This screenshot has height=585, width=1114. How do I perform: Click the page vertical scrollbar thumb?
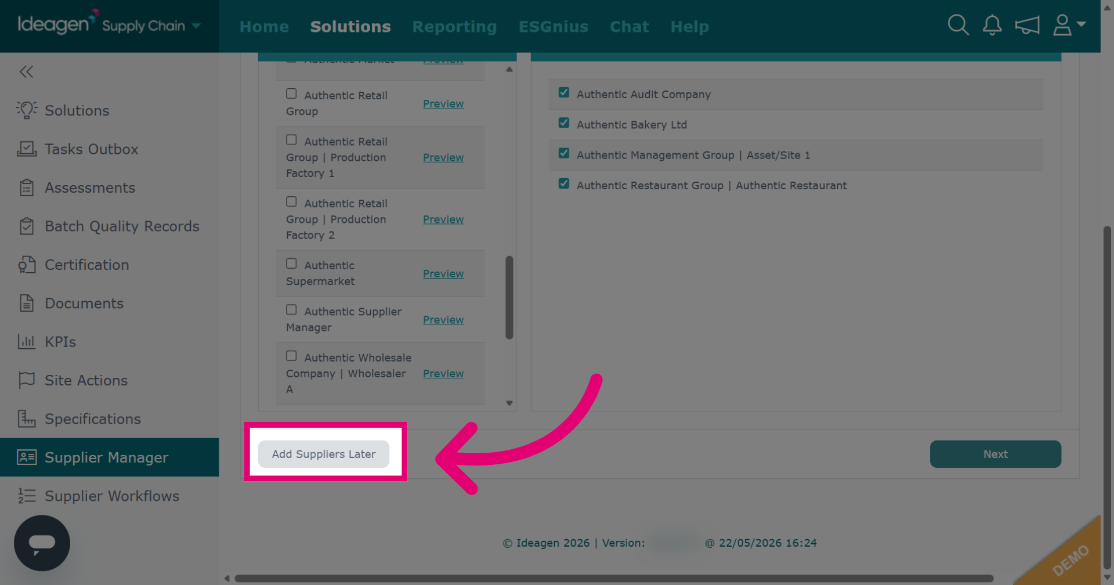point(1107,398)
